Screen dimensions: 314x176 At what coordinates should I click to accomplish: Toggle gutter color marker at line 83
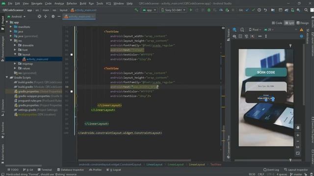pyautogui.click(x=72, y=54)
